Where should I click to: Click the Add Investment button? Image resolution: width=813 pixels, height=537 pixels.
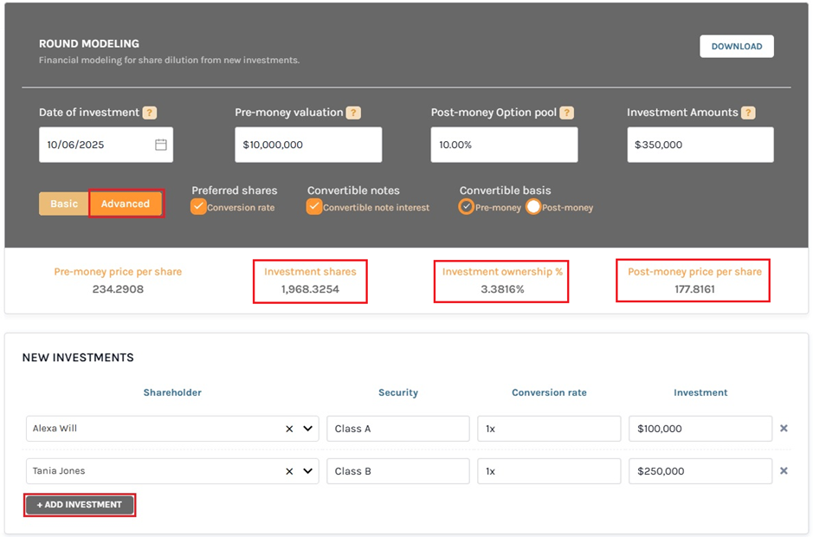click(x=80, y=505)
